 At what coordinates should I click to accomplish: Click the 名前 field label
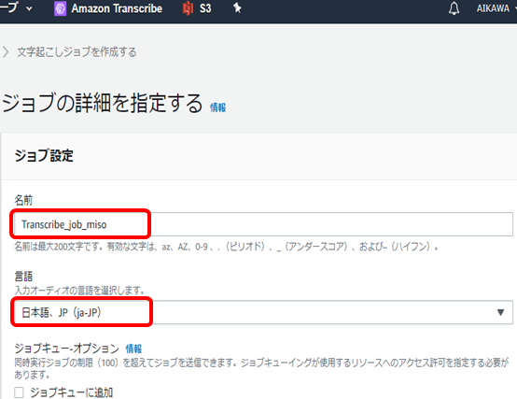point(23,200)
